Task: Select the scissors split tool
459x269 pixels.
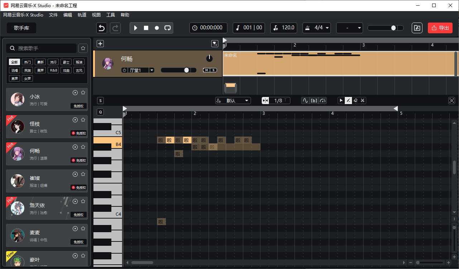Action: click(x=363, y=101)
